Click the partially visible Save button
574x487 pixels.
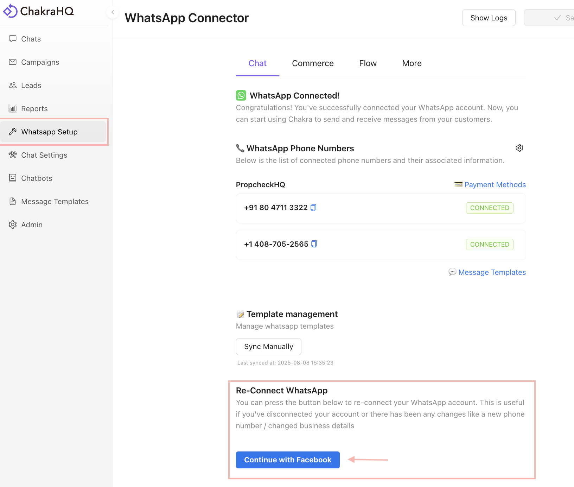coord(549,18)
